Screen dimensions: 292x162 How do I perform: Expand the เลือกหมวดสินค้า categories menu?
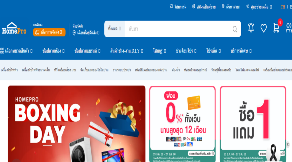tap(17, 51)
